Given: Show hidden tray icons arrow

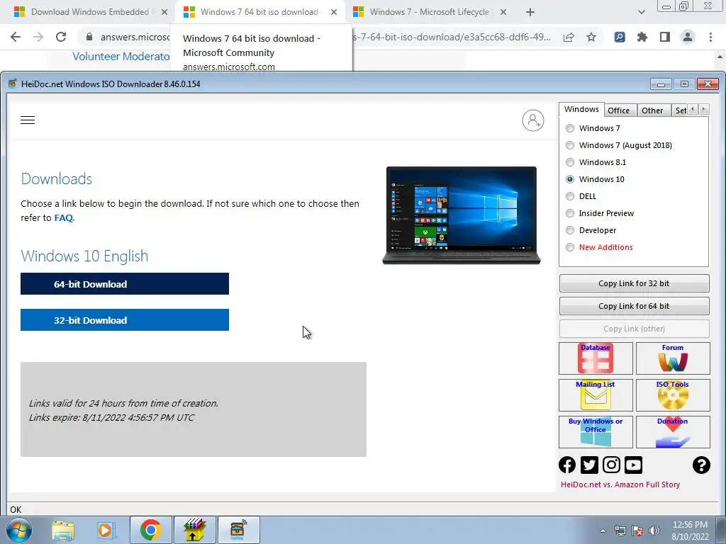Looking at the screenshot, I should point(603,531).
